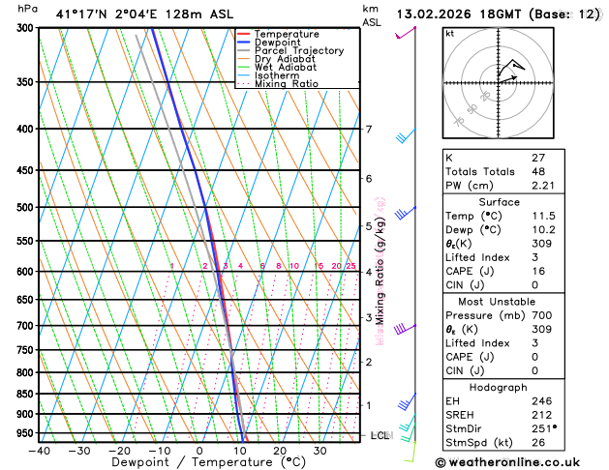Click the 'Totals Totals' row
Image resolution: width=609 pixels, height=470 pixels.
(503, 171)
